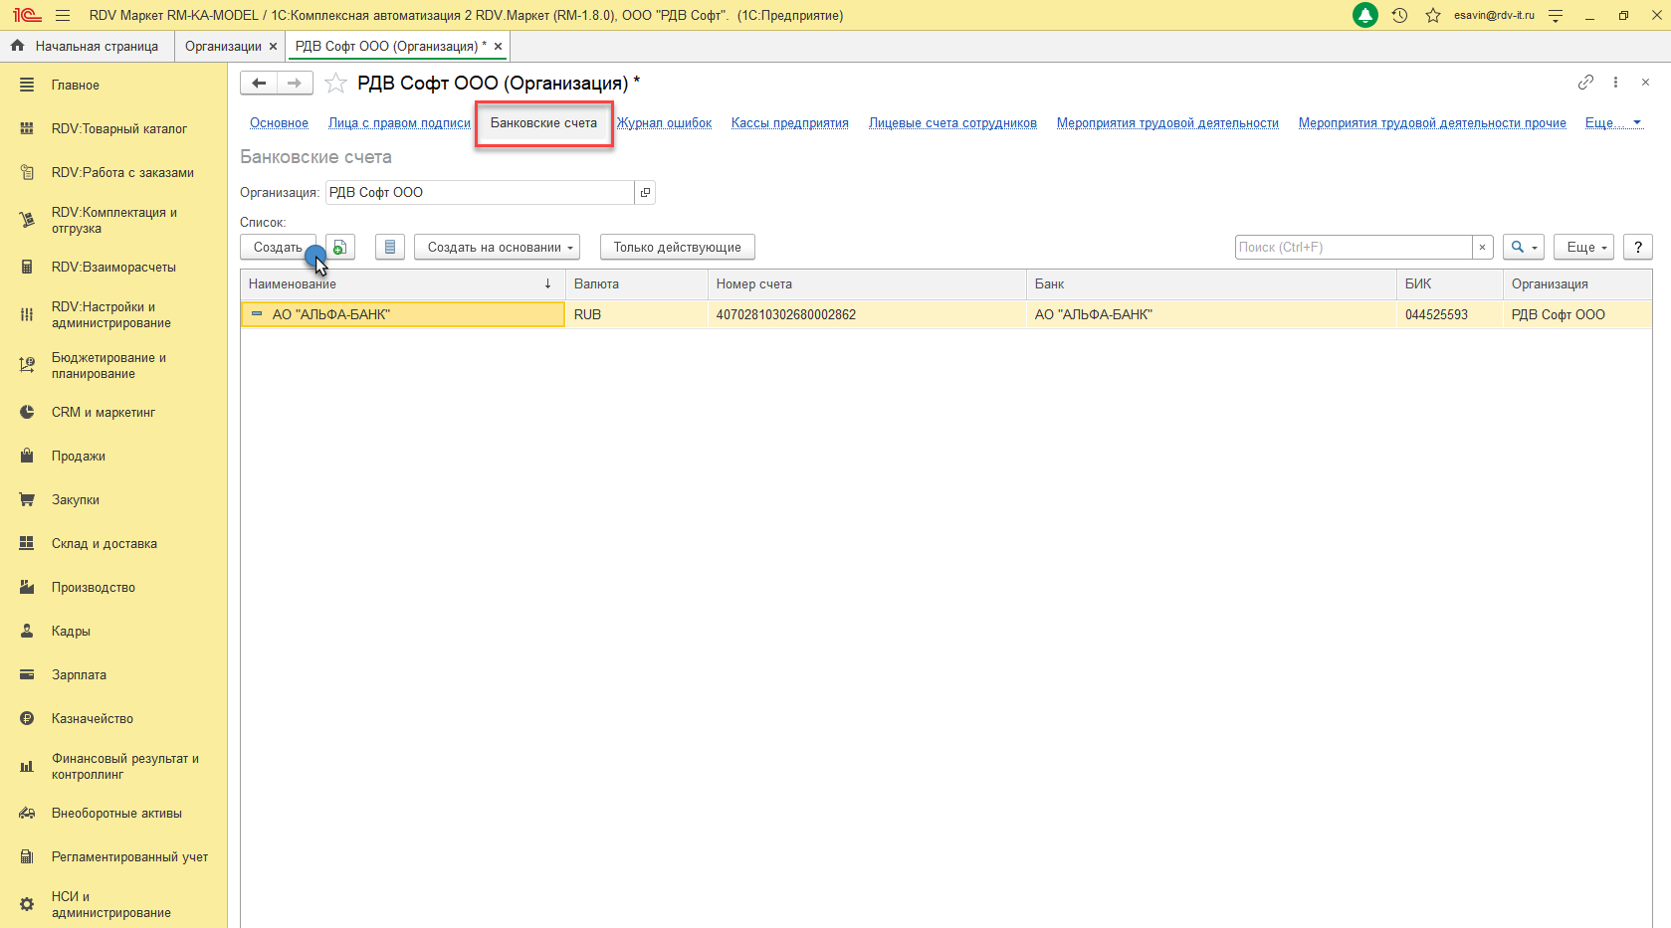Open the Кассы предприятия link
The height and width of the screenshot is (928, 1671).
789,123
